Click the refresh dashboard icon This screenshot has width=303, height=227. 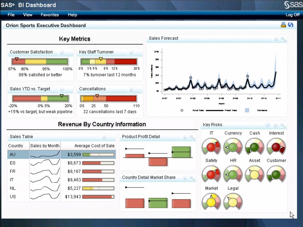(291, 25)
